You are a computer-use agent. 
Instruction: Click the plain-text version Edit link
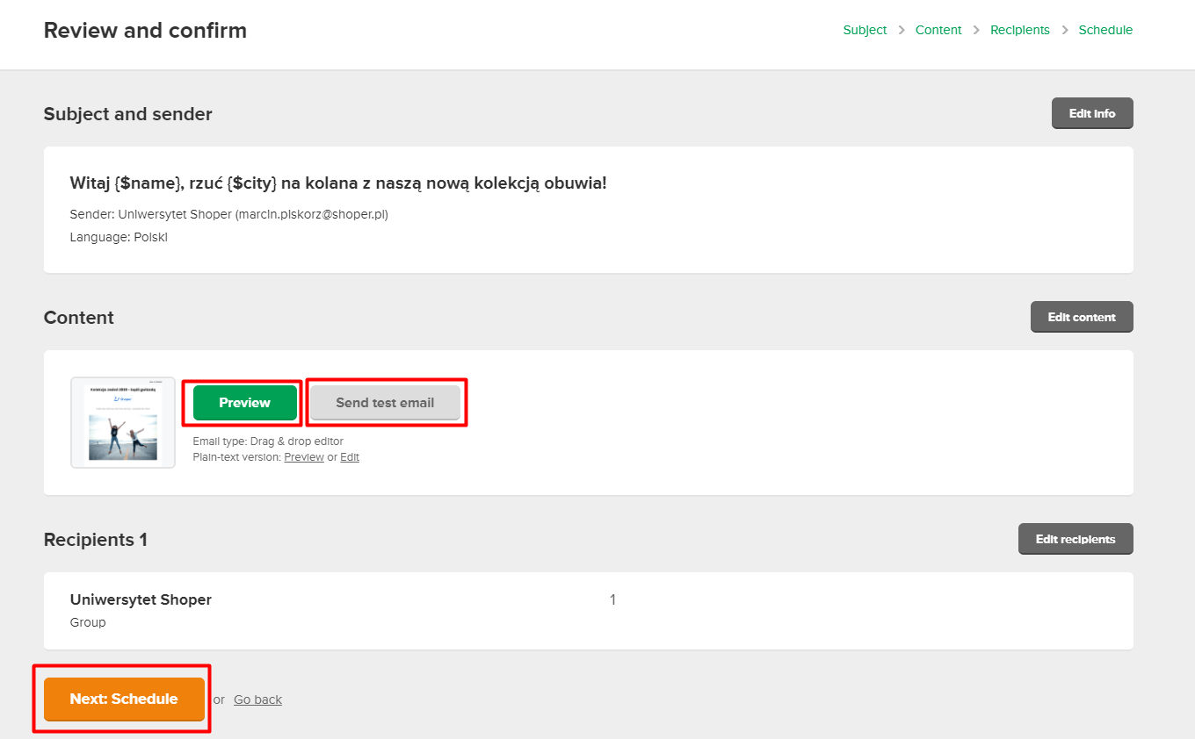click(350, 457)
